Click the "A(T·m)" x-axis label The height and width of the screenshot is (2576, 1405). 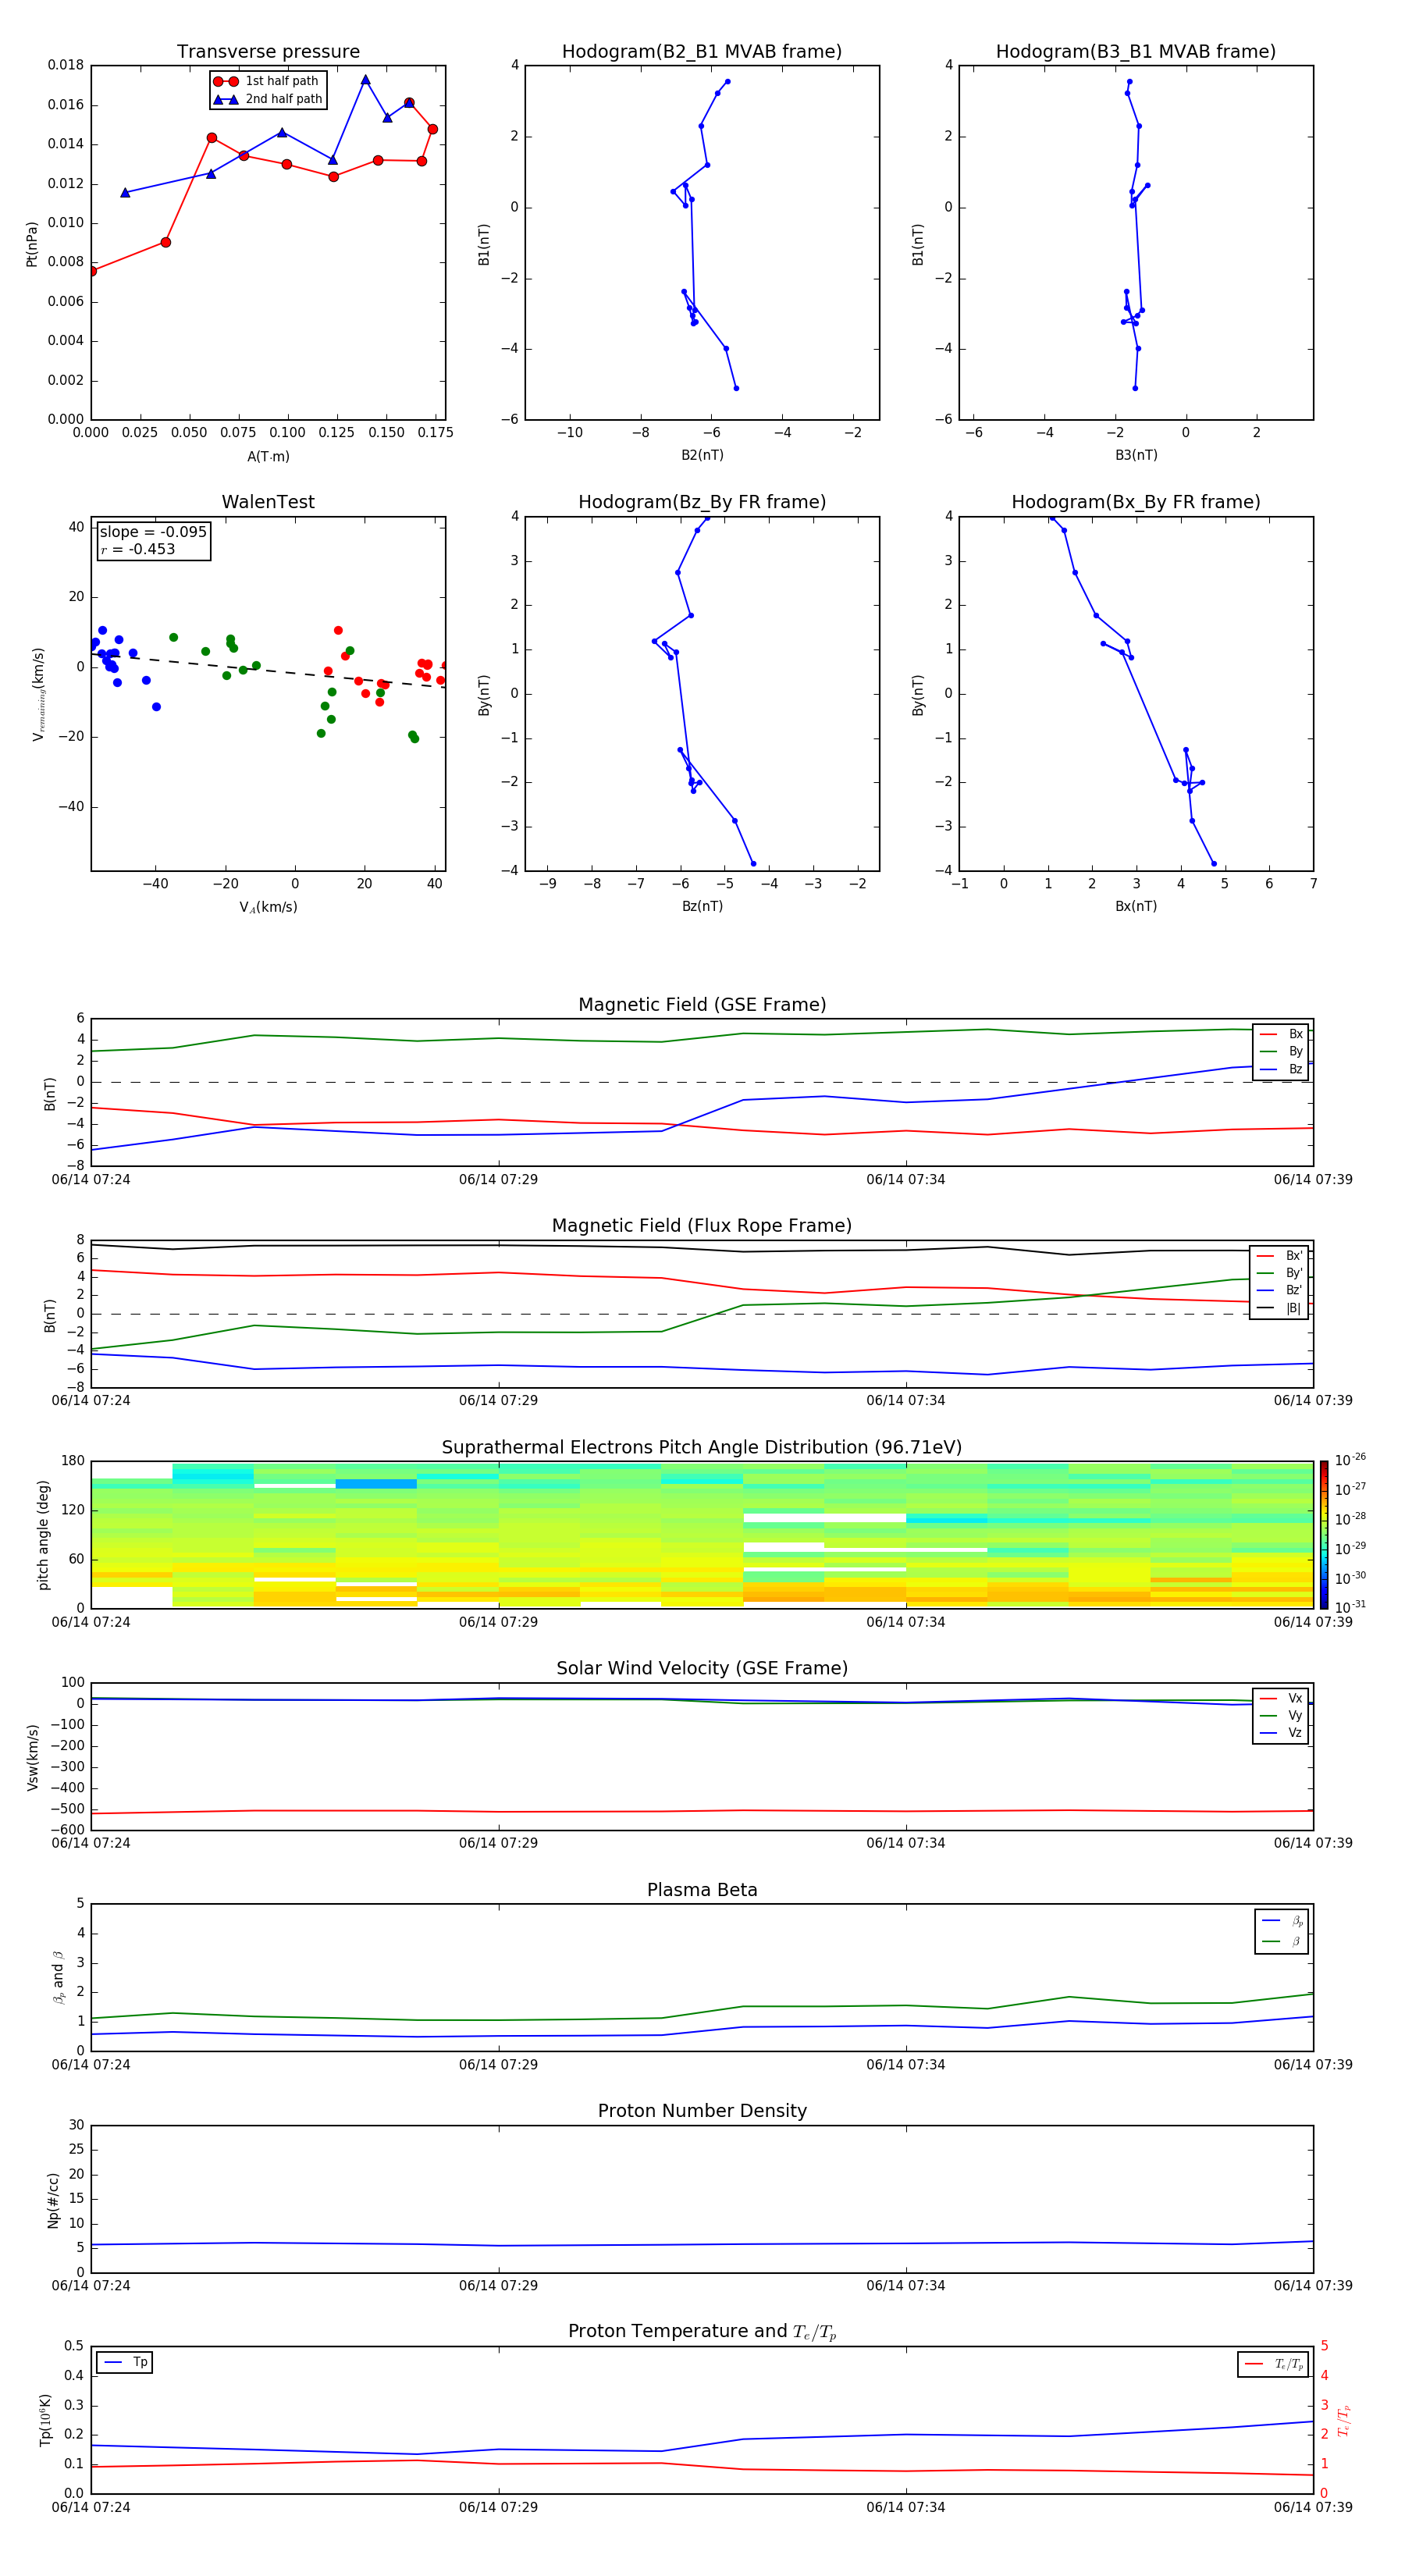[268, 457]
